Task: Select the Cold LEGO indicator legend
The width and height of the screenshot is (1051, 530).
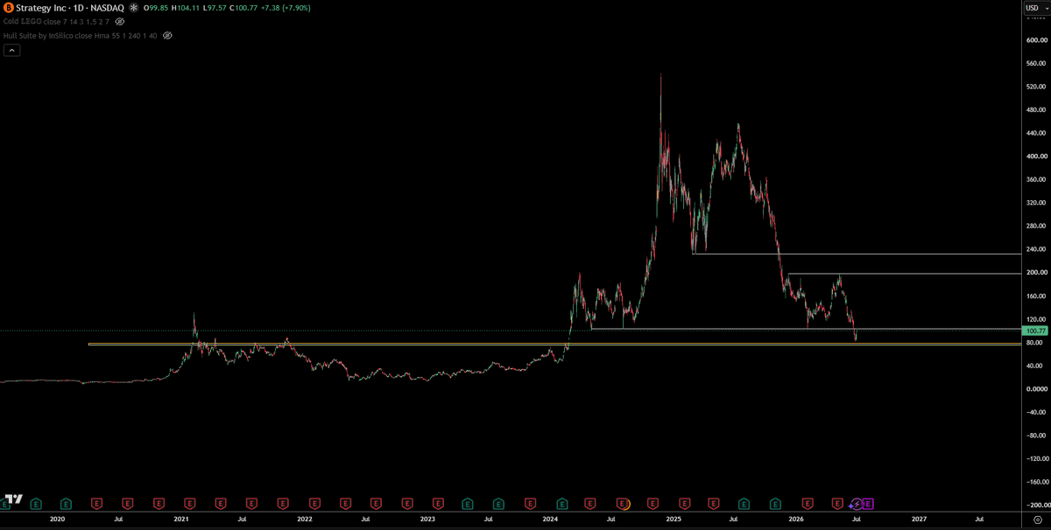Action: click(x=57, y=20)
